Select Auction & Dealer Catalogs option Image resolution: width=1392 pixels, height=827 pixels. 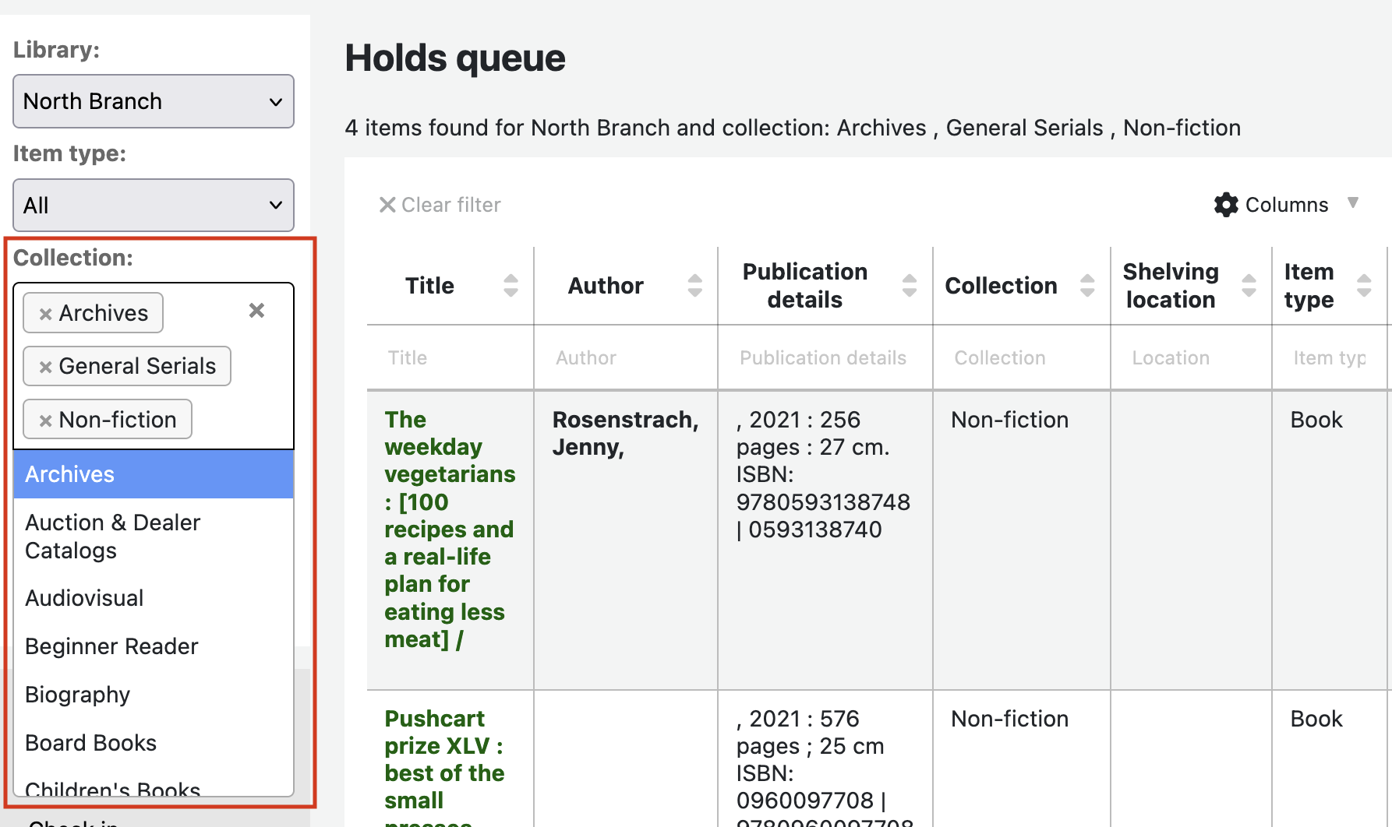pos(113,537)
